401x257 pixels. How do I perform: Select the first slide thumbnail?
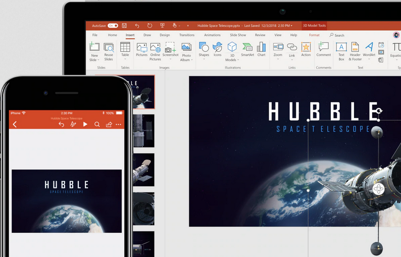click(x=144, y=92)
